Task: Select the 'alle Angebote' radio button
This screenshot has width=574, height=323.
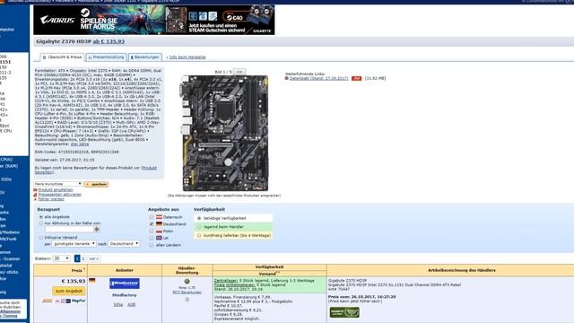Action: pyautogui.click(x=41, y=217)
